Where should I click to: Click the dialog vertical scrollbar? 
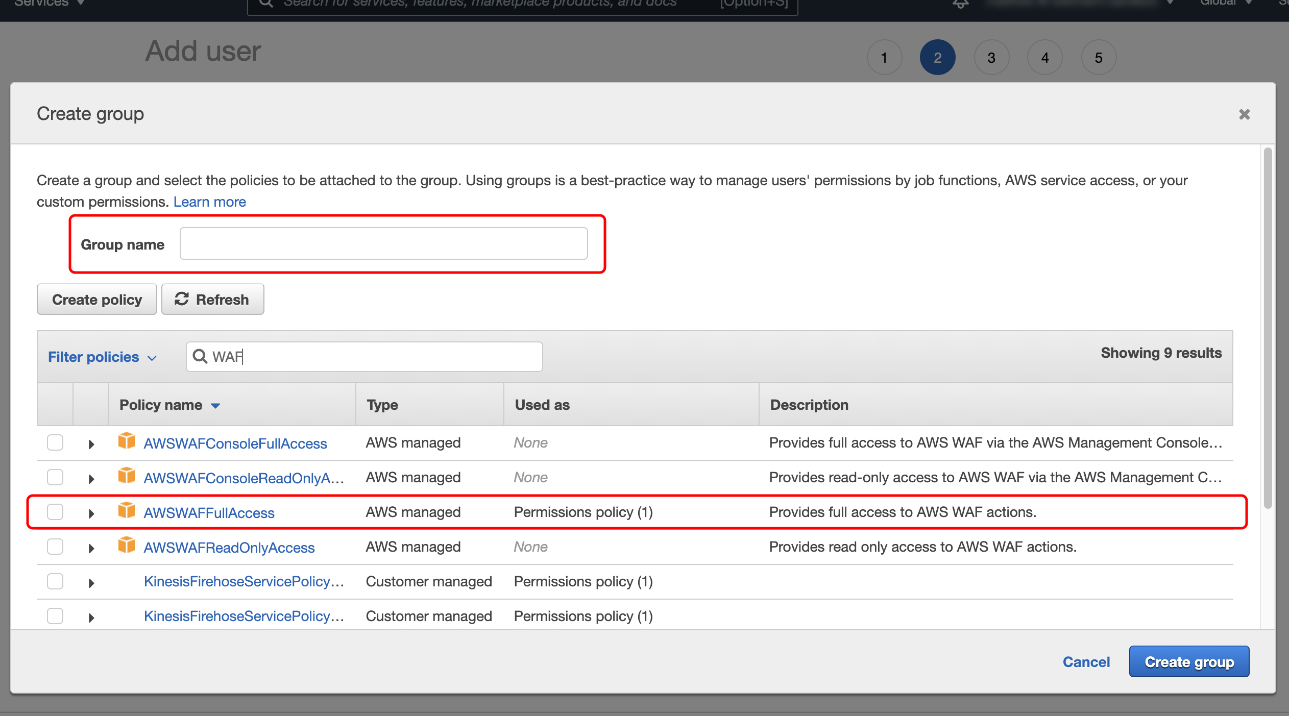point(1268,328)
